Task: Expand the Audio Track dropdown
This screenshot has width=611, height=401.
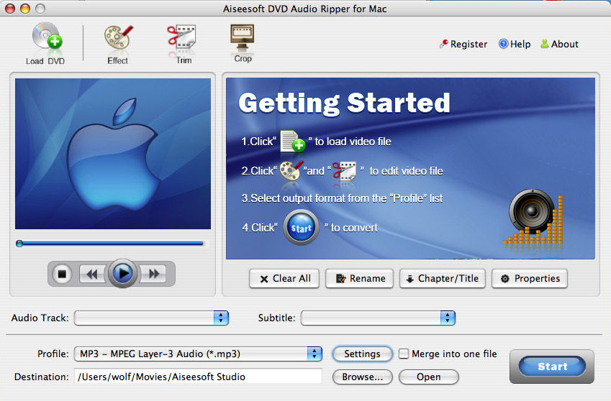Action: 221,318
